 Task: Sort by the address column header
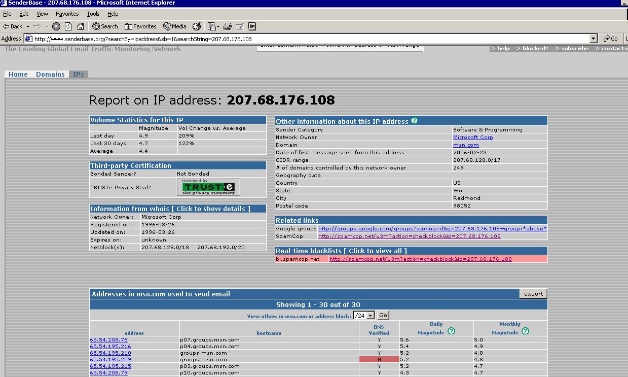pyautogui.click(x=134, y=333)
